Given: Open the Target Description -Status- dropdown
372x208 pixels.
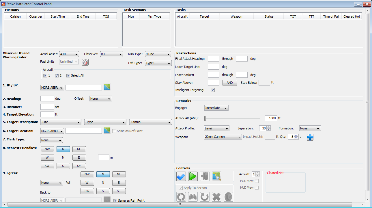Looking at the screenshot, I should (x=151, y=122).
